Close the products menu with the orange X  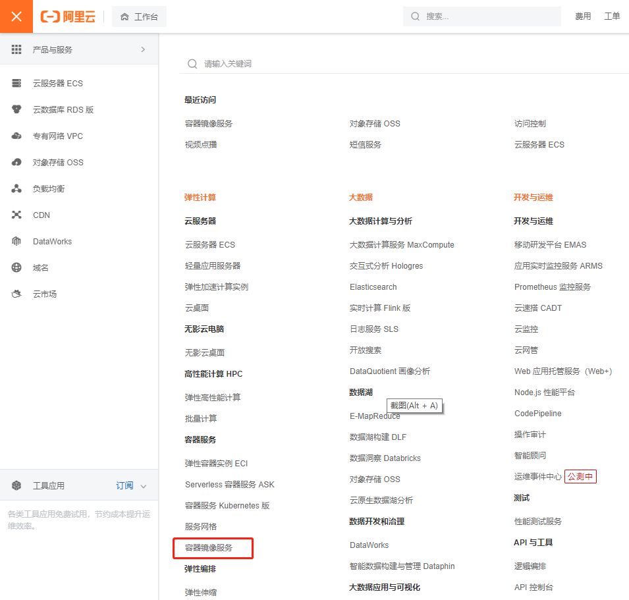16,16
